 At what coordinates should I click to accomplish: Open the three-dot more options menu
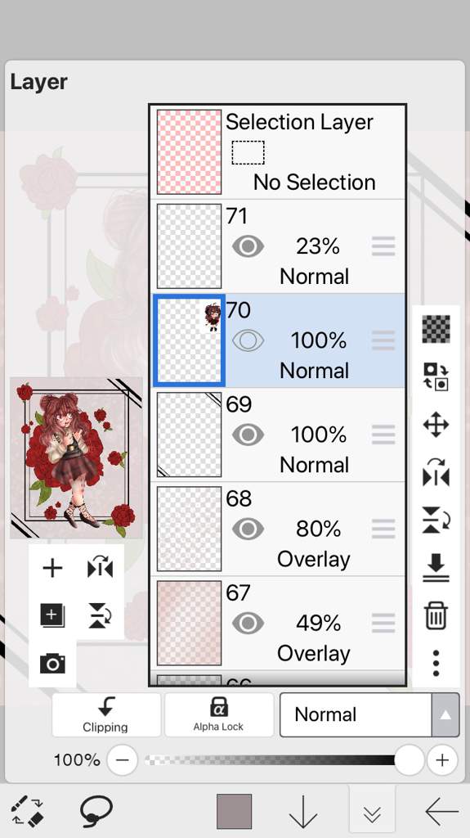[x=436, y=663]
